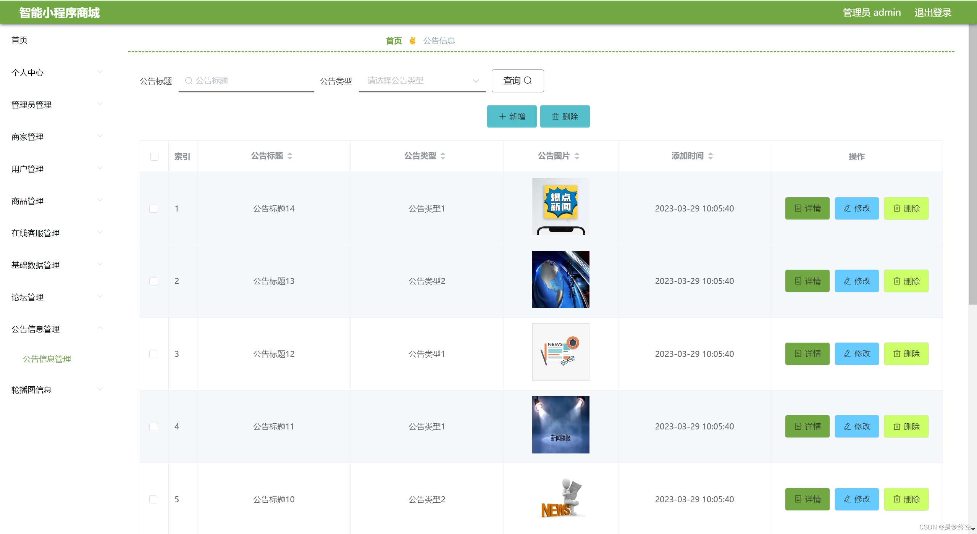
Task: View 详情 of 公告标题12
Action: point(807,354)
